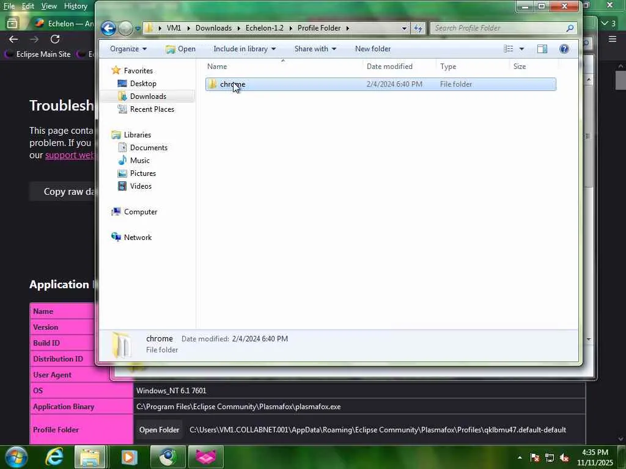Click the Open Folder button
626x469 pixels.
(x=159, y=429)
